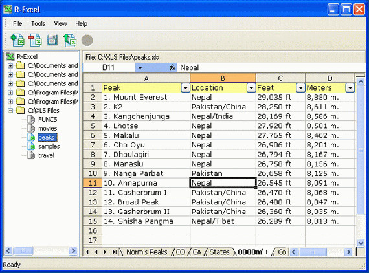Click the vertical scrollbar down arrow

pyautogui.click(x=361, y=242)
